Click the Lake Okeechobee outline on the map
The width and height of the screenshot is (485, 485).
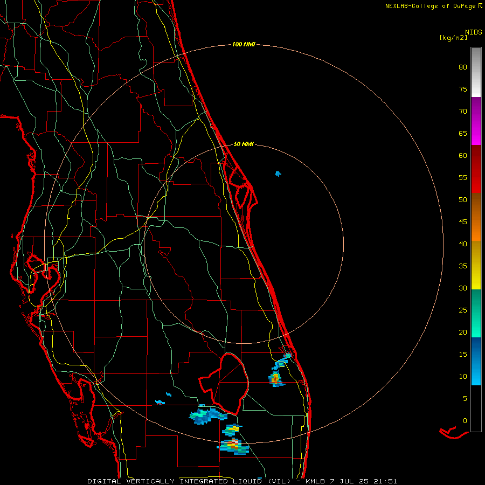coord(225,383)
